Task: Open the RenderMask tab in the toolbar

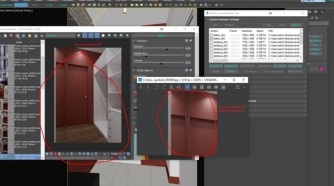Action: (x=7, y=5)
